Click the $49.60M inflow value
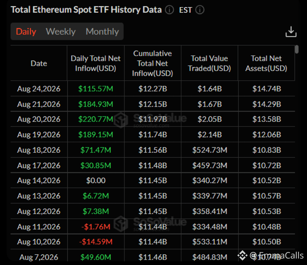The image size is (307, 265). [96, 257]
